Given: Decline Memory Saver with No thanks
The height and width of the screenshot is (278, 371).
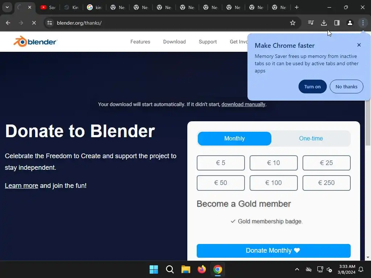Looking at the screenshot, I should (x=346, y=87).
